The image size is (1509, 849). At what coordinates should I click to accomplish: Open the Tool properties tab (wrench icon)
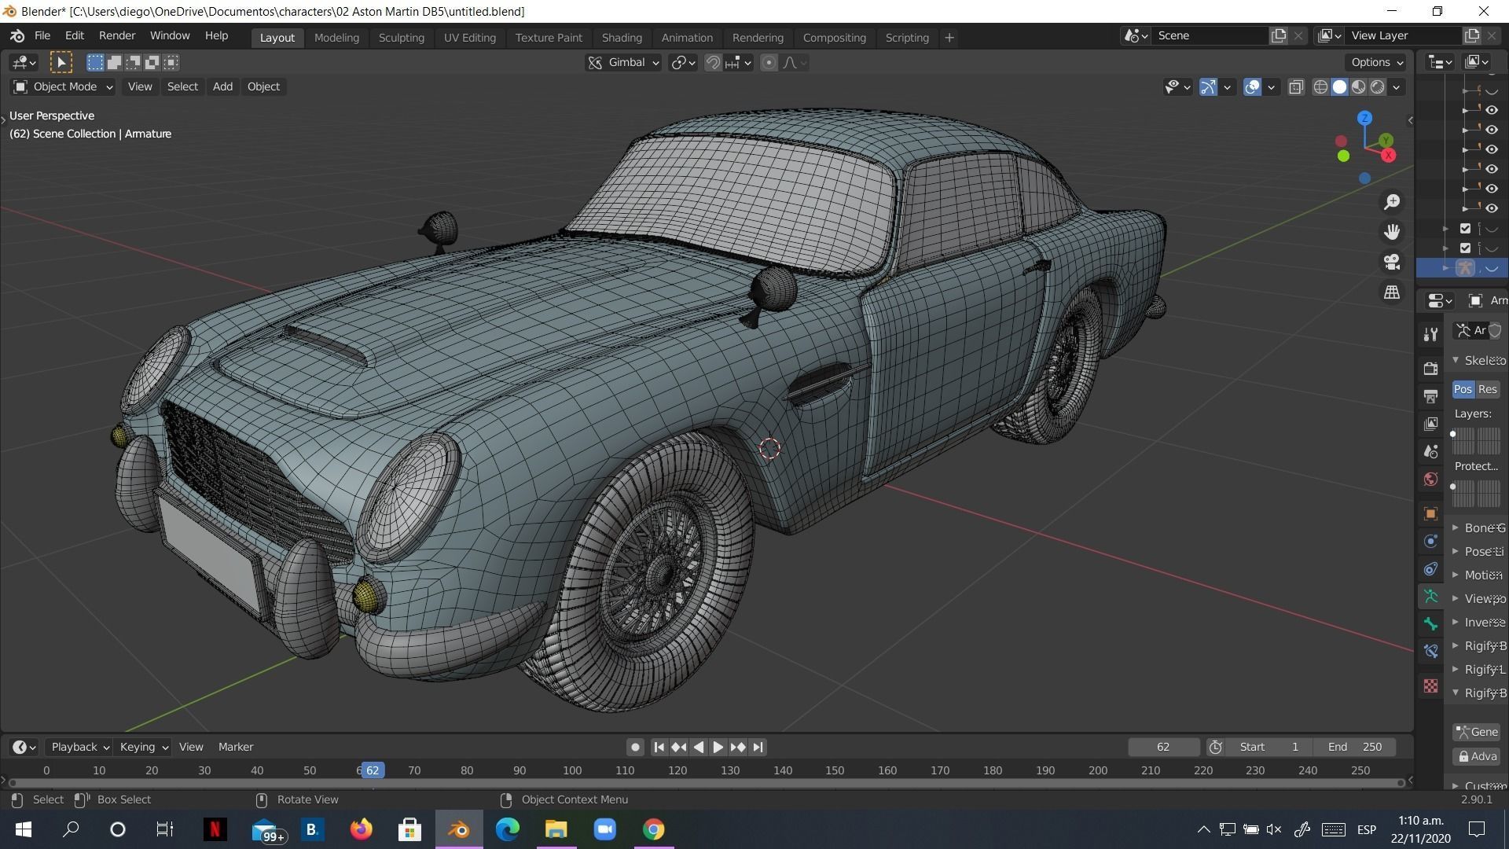click(1430, 335)
